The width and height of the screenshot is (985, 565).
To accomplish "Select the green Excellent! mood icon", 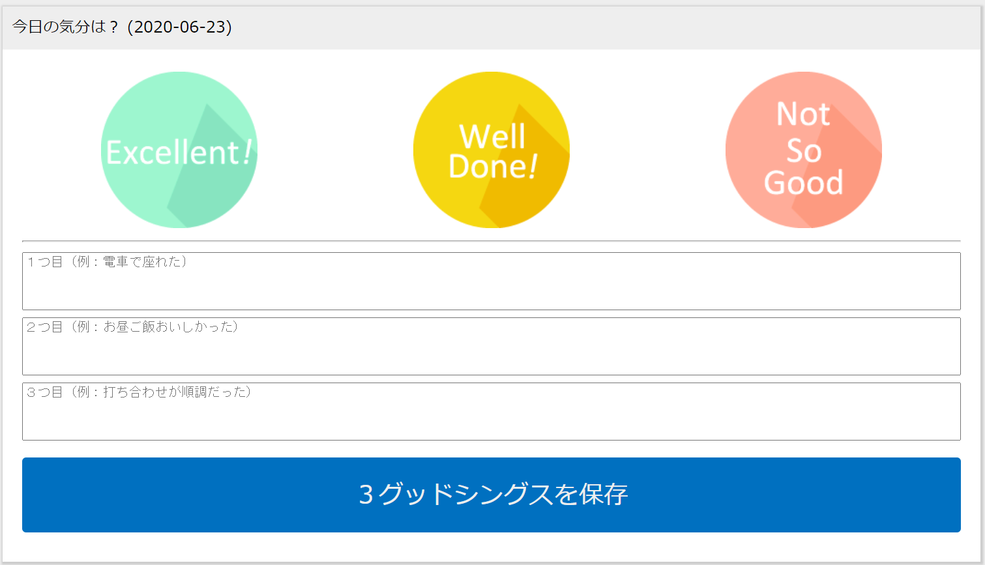I will click(x=179, y=150).
